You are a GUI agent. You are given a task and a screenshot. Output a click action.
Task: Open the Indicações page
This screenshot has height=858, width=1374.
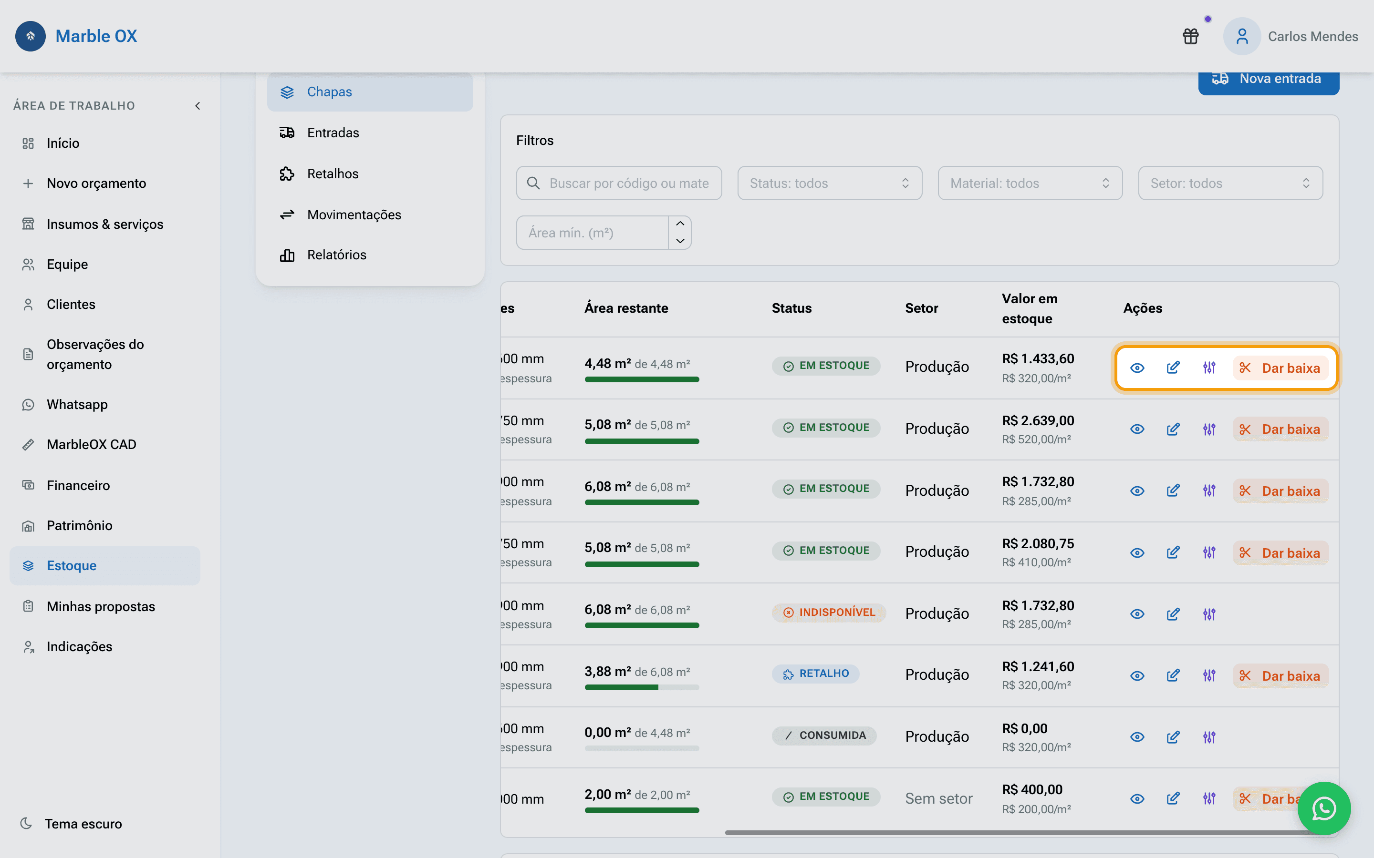pos(105,647)
